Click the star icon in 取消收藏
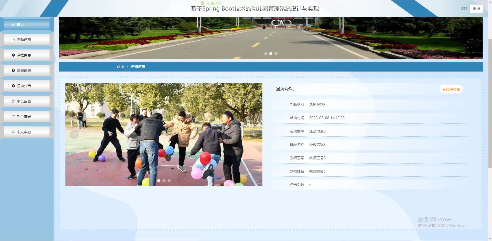This screenshot has width=492, height=241. coord(444,89)
